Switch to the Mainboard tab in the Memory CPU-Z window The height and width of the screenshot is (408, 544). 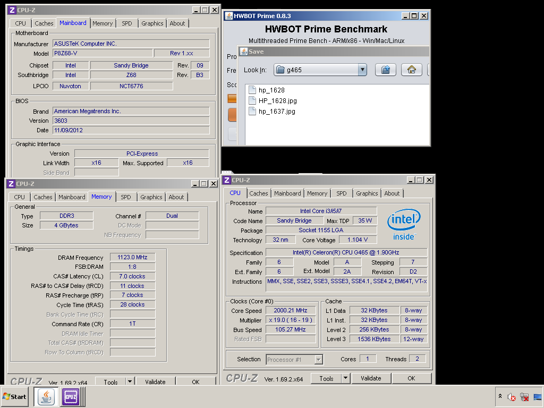click(72, 197)
